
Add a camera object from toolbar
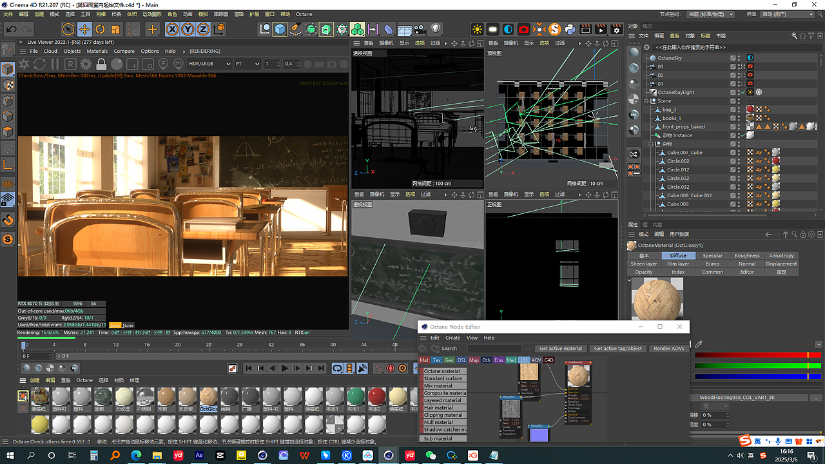420,29
